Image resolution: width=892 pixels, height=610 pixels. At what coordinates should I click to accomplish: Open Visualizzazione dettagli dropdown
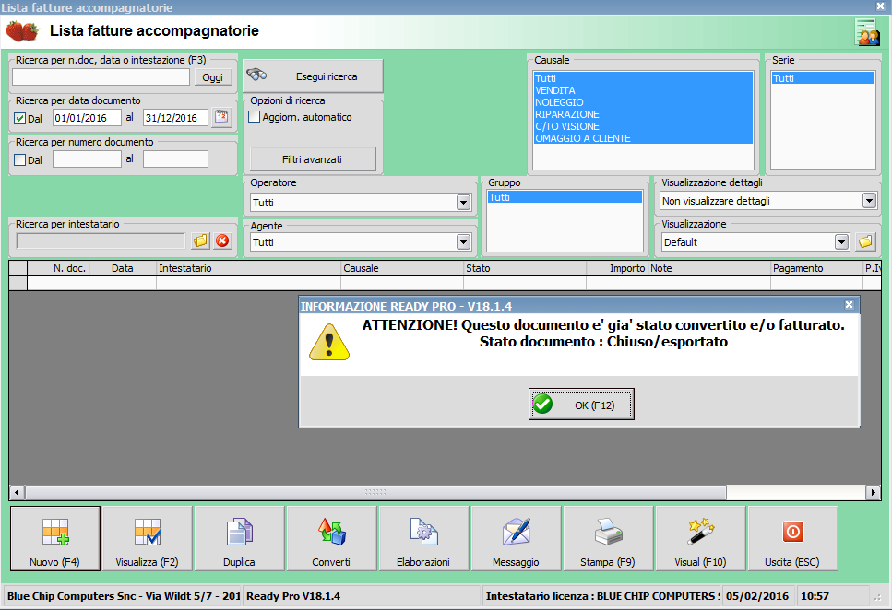[869, 201]
